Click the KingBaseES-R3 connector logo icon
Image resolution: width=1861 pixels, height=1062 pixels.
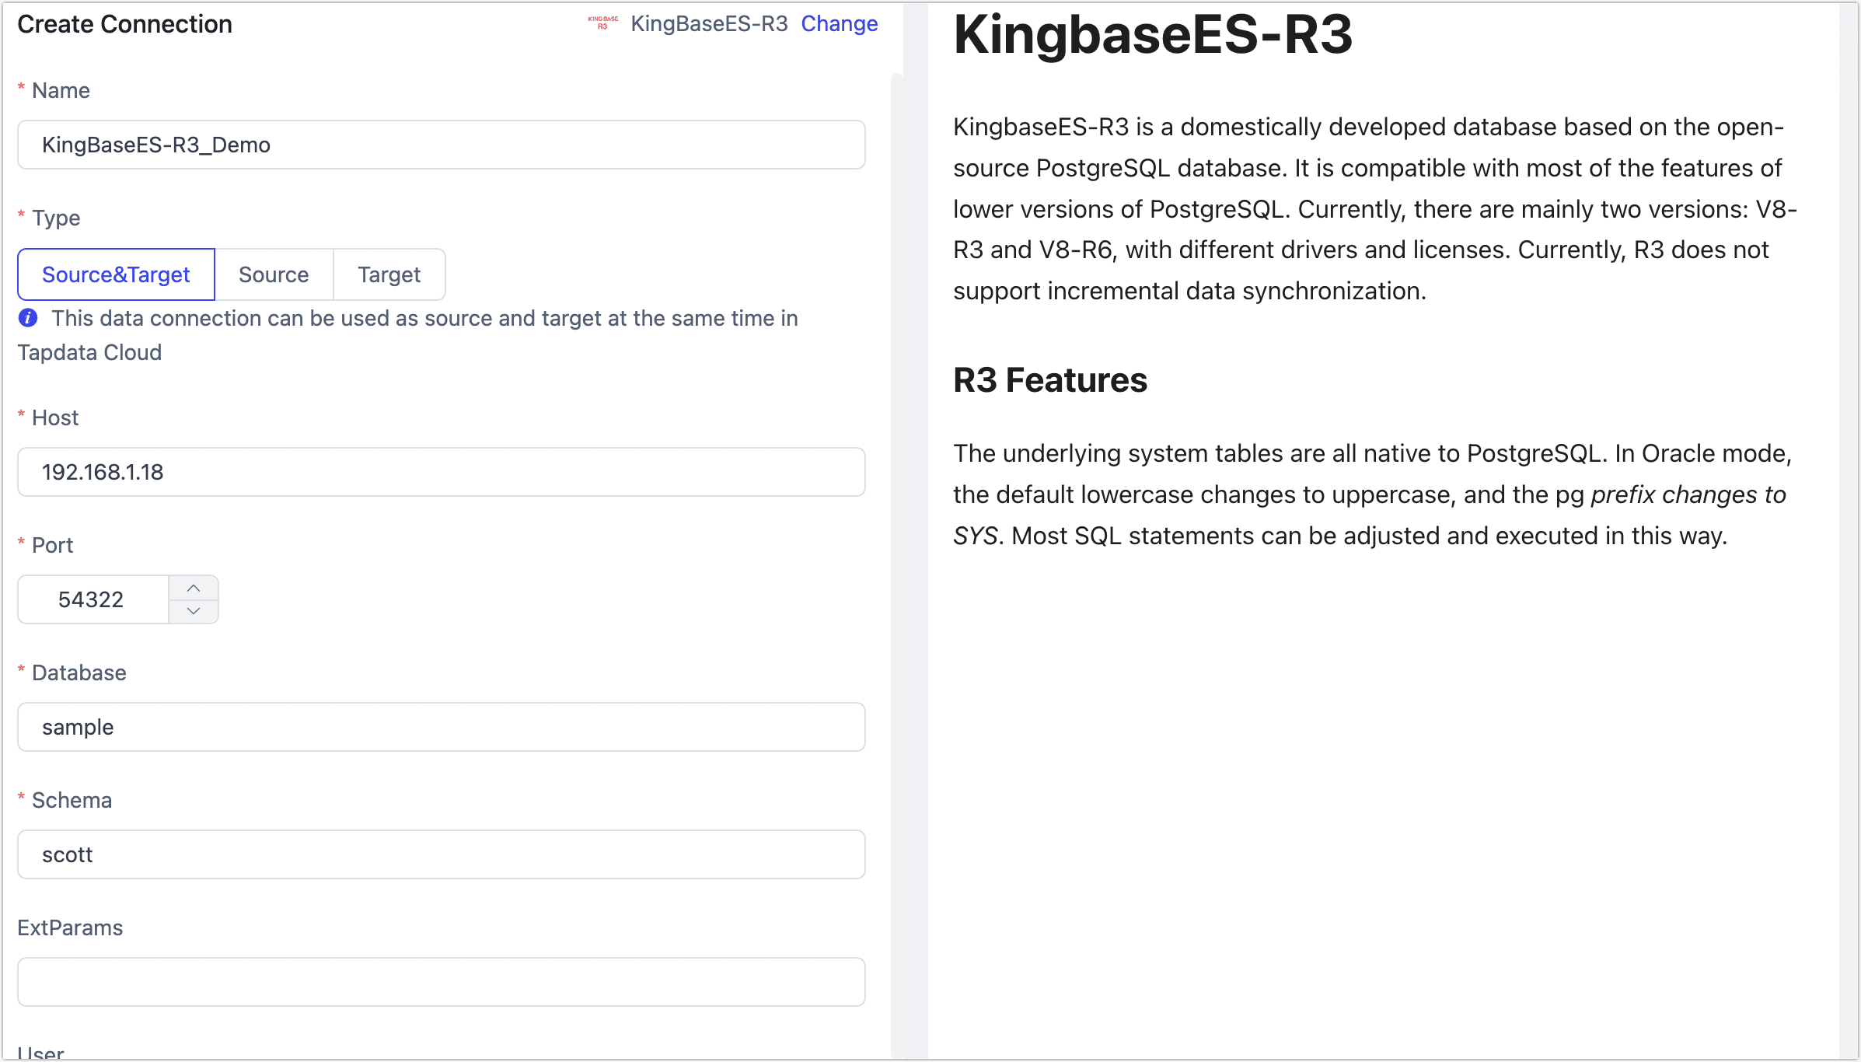tap(602, 23)
